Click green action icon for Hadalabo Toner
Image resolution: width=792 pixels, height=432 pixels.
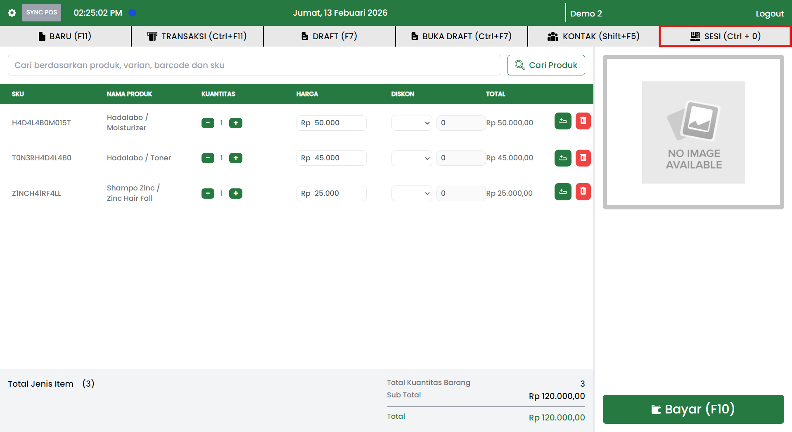point(562,158)
